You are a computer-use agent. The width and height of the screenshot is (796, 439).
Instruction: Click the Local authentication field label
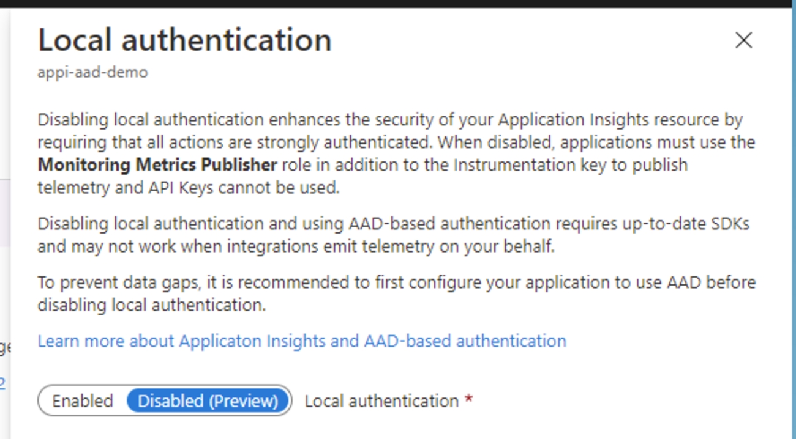pos(381,401)
